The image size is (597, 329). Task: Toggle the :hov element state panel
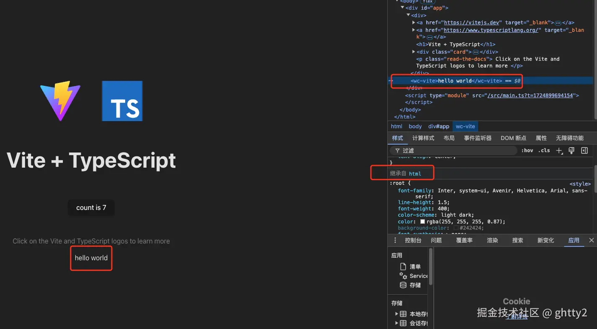point(528,150)
